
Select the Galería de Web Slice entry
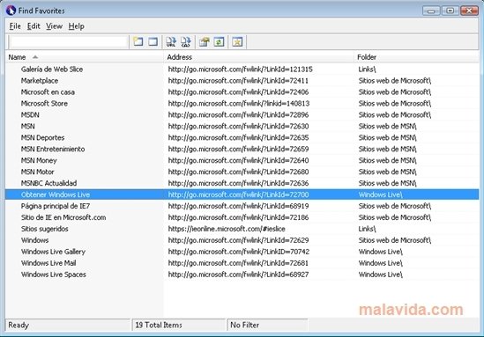pos(52,70)
